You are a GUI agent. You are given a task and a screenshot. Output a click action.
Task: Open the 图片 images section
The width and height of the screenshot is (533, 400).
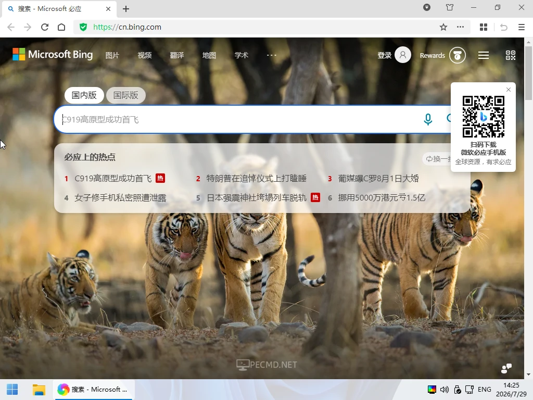112,55
